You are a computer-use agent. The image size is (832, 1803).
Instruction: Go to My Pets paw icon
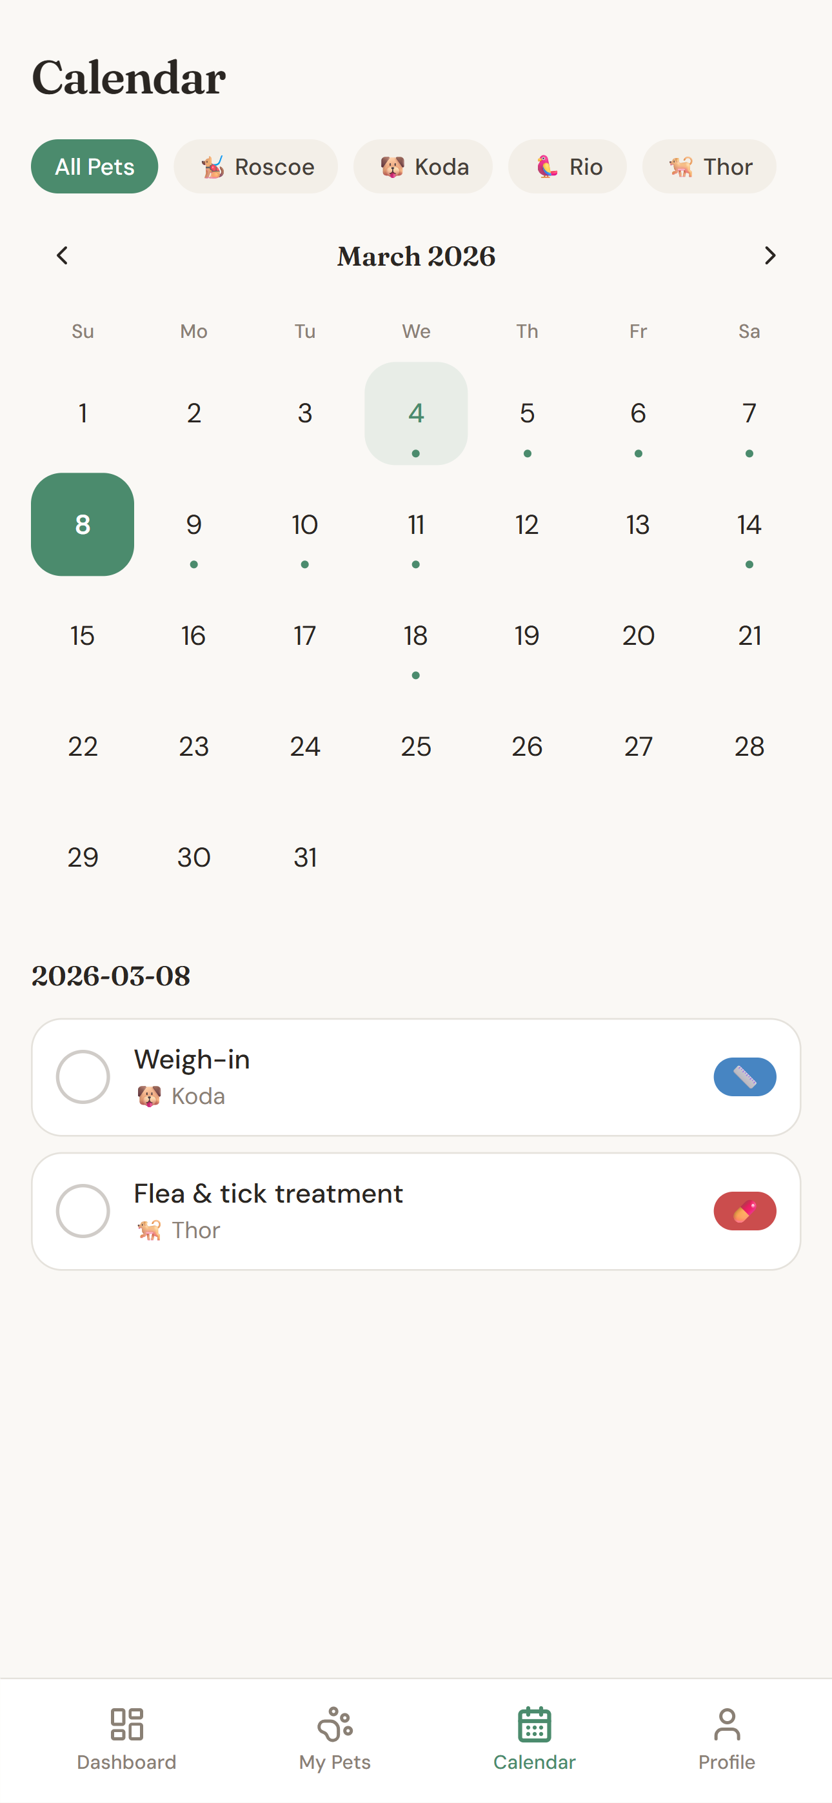tap(335, 1724)
